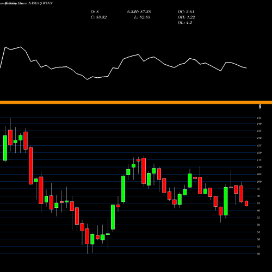
Task: Click the 95 price axis label
Action: tap(259, 189)
